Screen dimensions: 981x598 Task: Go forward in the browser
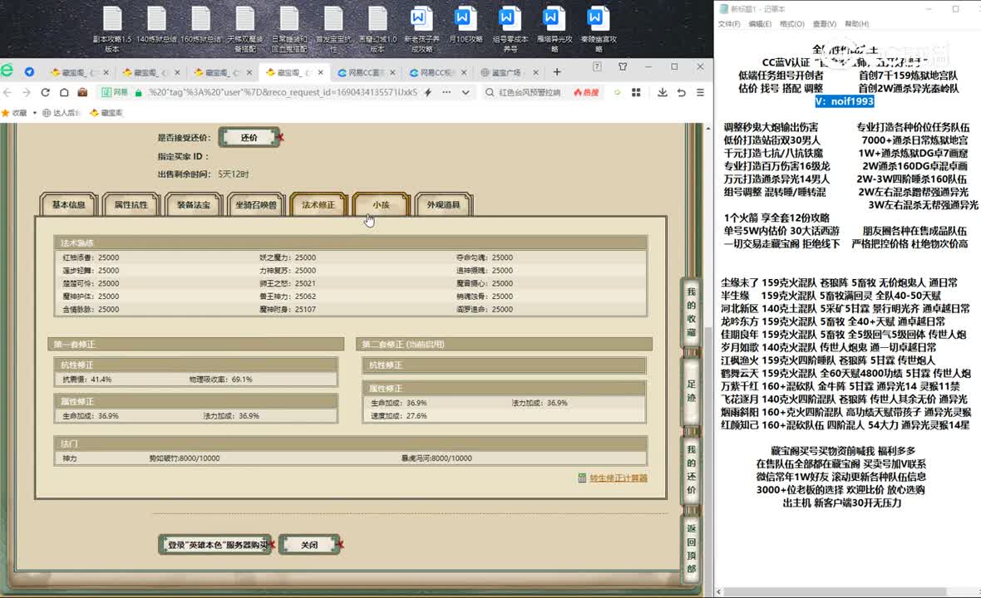pos(27,92)
